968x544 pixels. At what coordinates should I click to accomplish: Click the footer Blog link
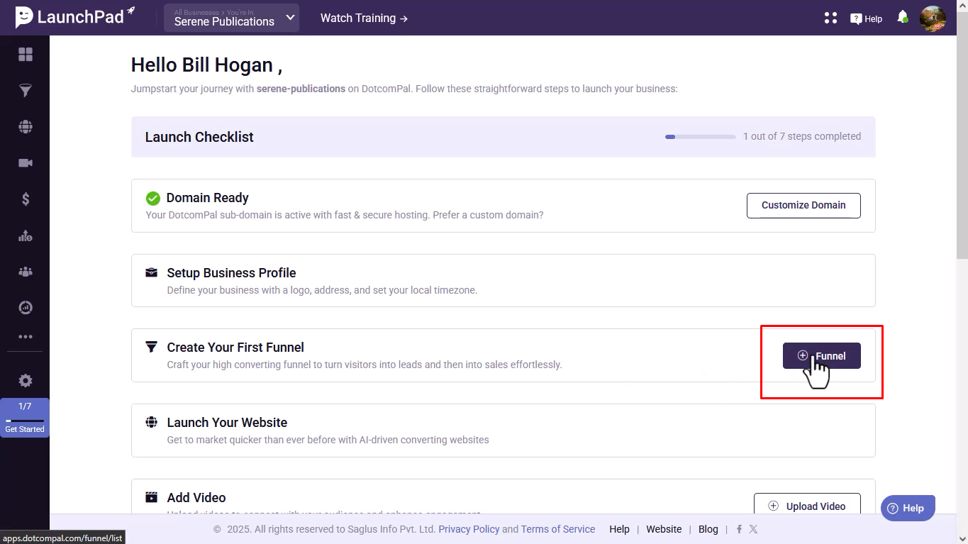coord(708,529)
